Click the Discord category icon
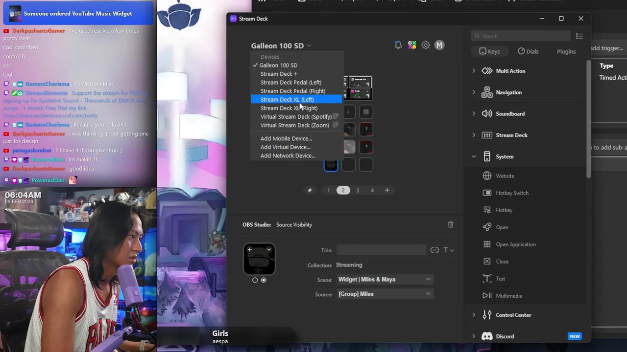Screen dimensions: 627x352 coord(487,336)
